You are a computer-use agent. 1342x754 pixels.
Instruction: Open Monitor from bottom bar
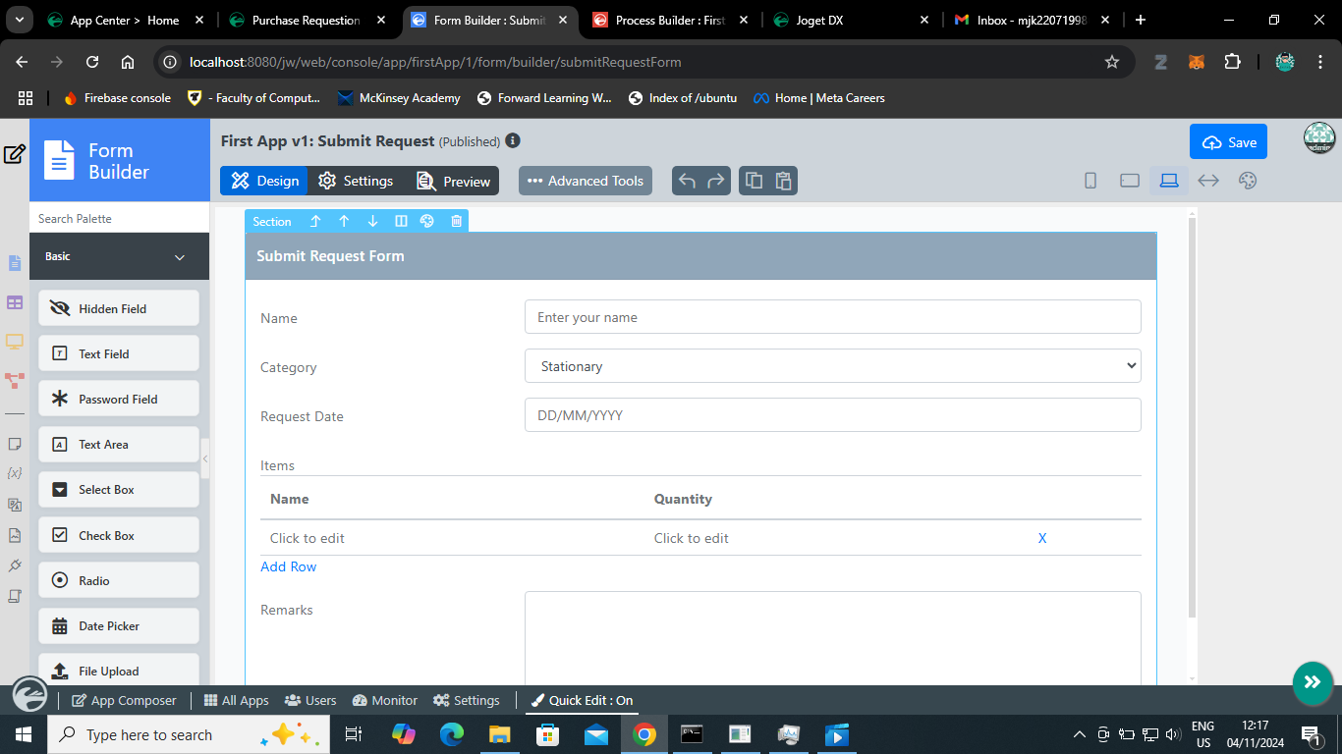pos(384,700)
